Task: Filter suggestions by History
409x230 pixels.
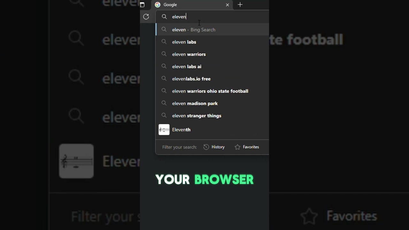Action: [x=214, y=147]
